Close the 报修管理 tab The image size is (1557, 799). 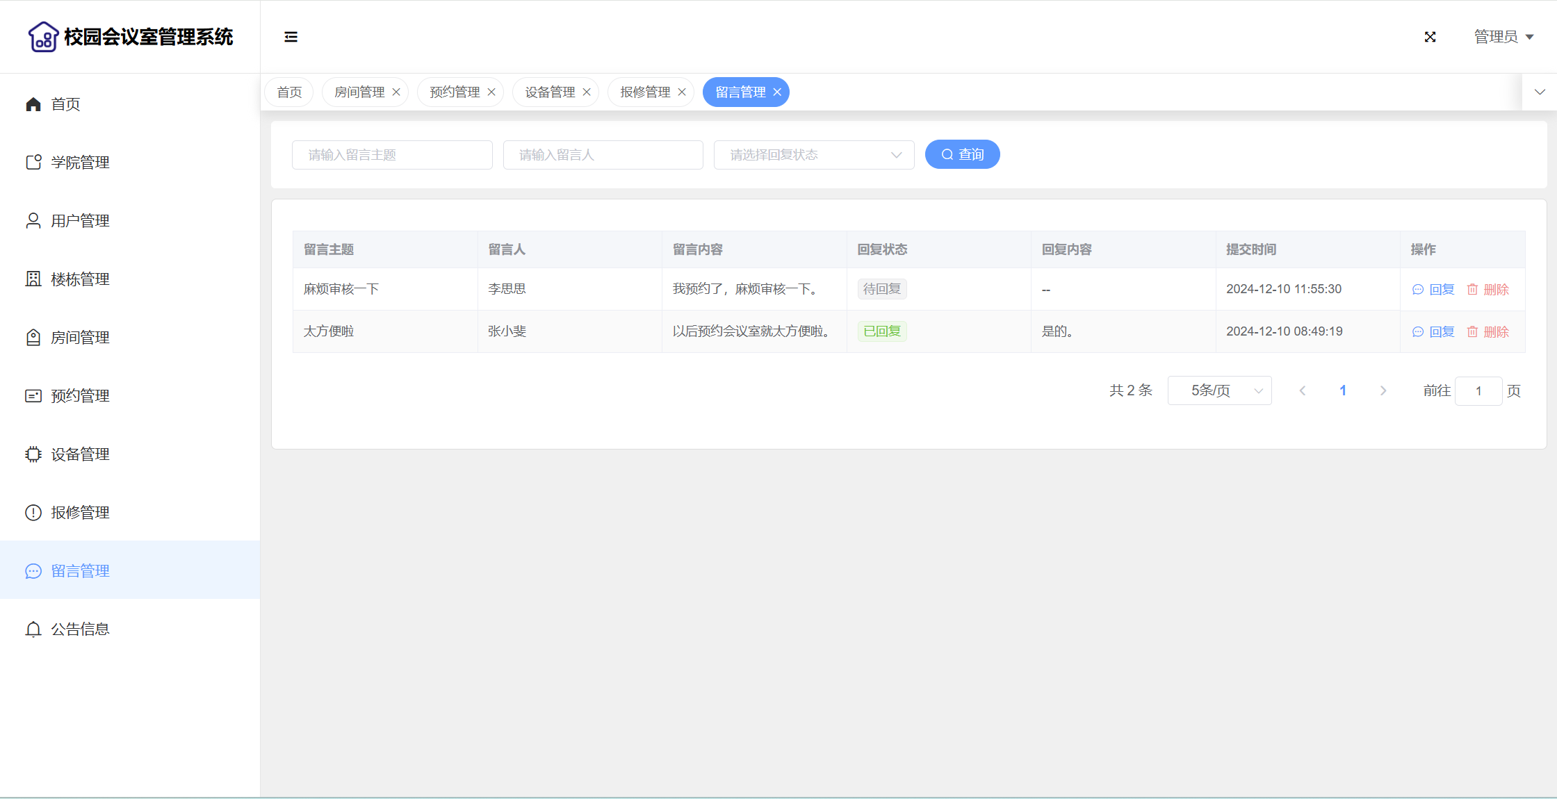682,92
